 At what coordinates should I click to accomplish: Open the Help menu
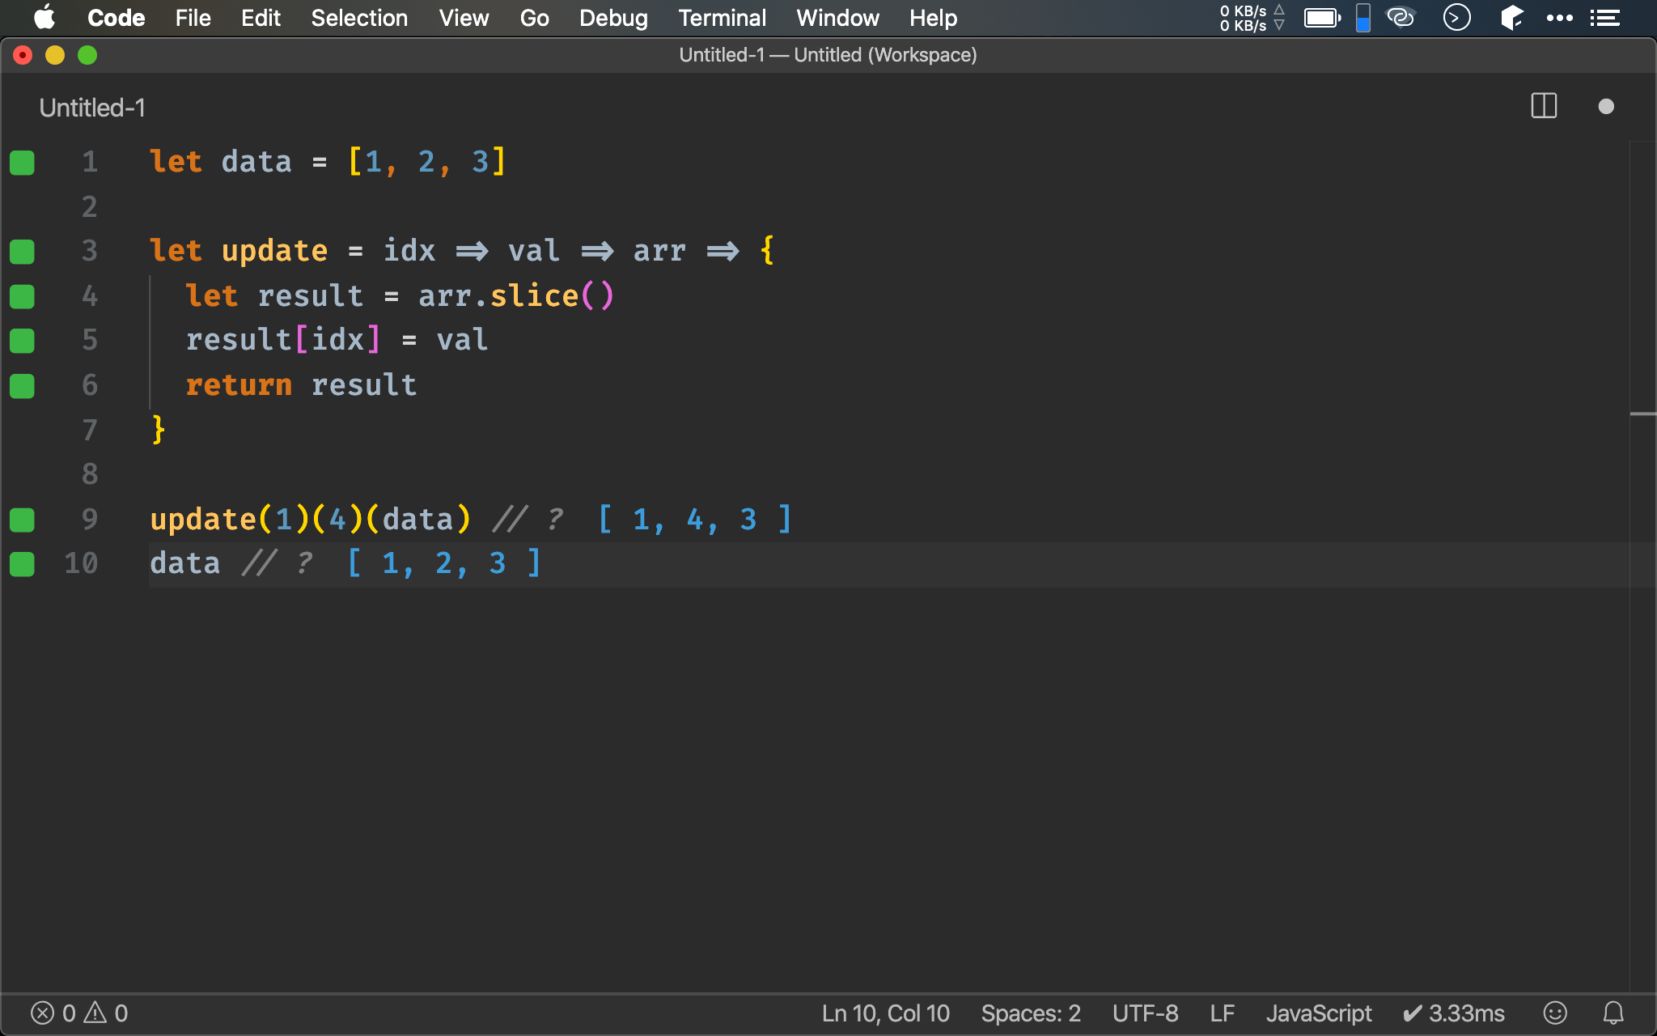[x=933, y=18]
